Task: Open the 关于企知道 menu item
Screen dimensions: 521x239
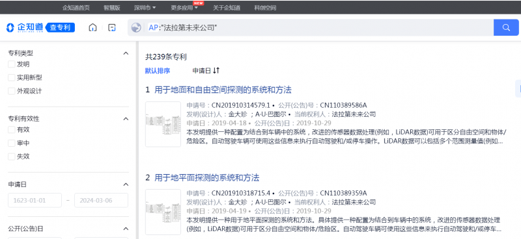Action: (x=227, y=8)
